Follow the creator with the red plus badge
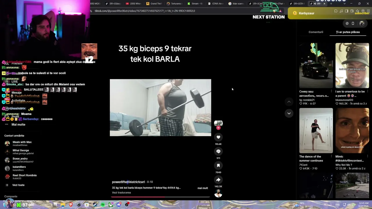Viewport: 372px width, 209px height. pyautogui.click(x=218, y=128)
